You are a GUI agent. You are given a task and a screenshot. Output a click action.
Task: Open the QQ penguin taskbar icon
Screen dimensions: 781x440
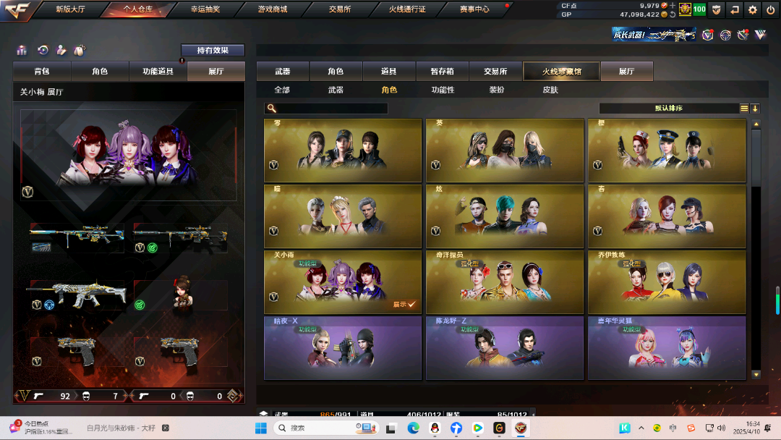pos(435,428)
